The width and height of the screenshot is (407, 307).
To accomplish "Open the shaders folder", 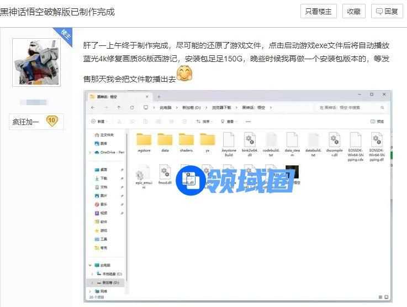I will (x=186, y=141).
